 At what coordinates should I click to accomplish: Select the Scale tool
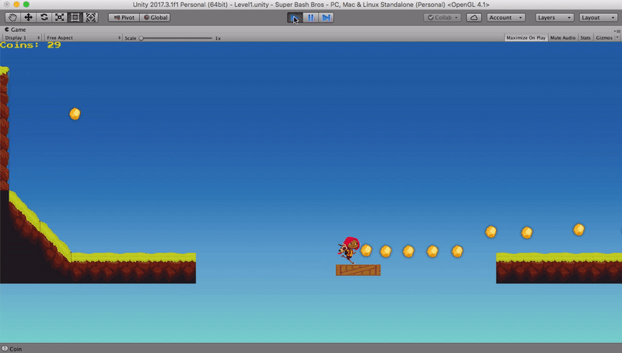[x=59, y=17]
